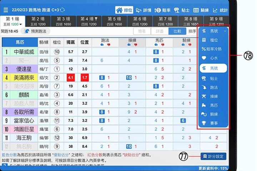Switch to 第4場 race tab
Viewport: 257px width, 171px height.
click(89, 21)
